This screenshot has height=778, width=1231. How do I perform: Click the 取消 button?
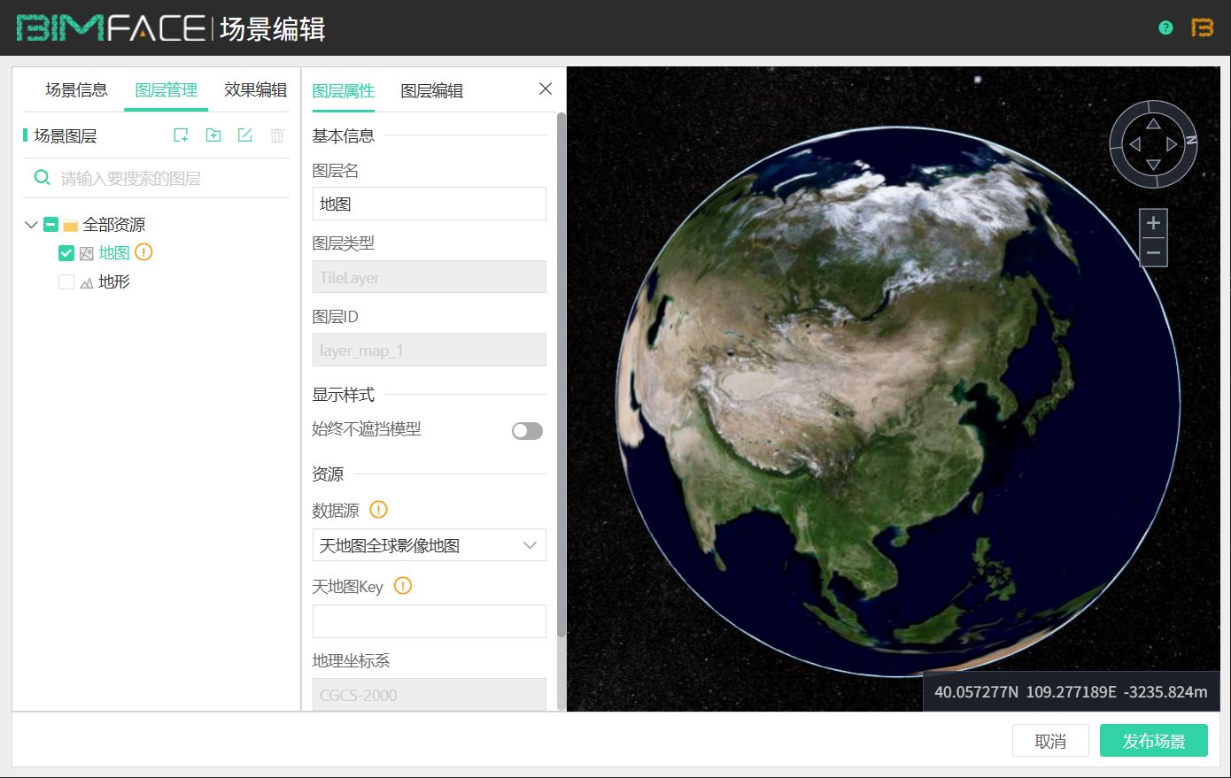(1050, 741)
